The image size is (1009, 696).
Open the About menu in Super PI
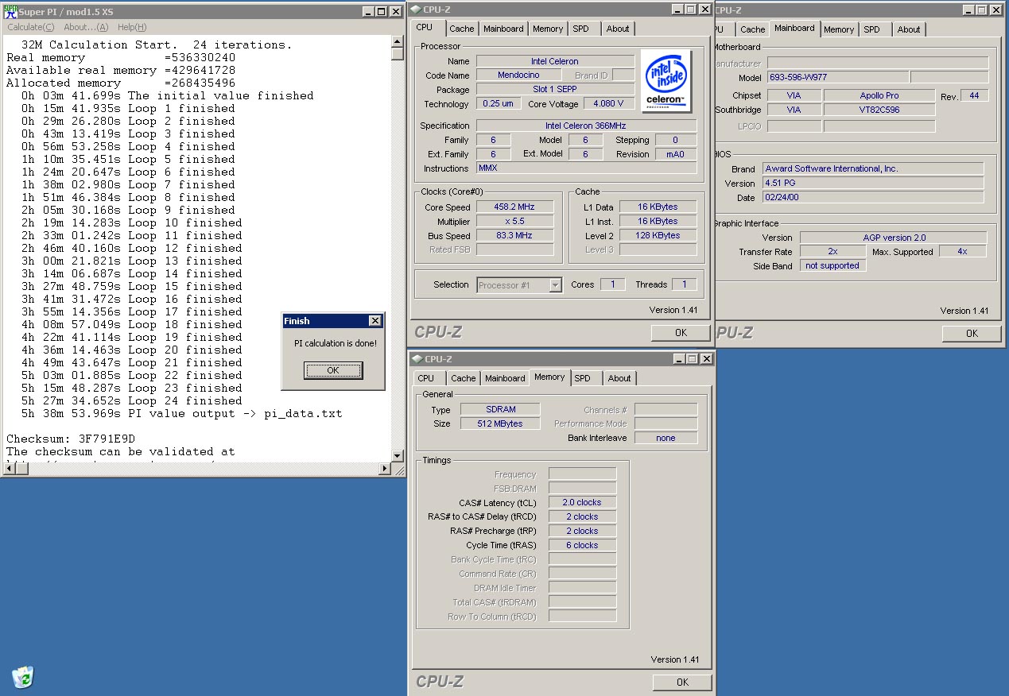86,27
